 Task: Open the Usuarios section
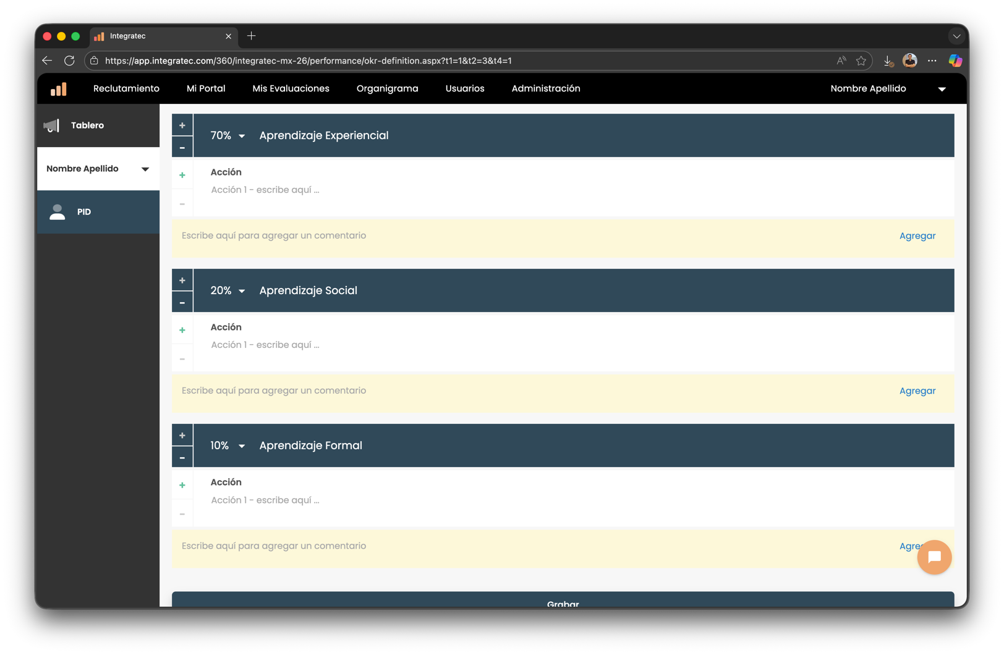(465, 89)
